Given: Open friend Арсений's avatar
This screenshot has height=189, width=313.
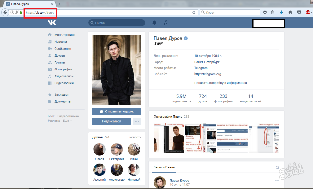Looking at the screenshot, I should [x=99, y=170].
